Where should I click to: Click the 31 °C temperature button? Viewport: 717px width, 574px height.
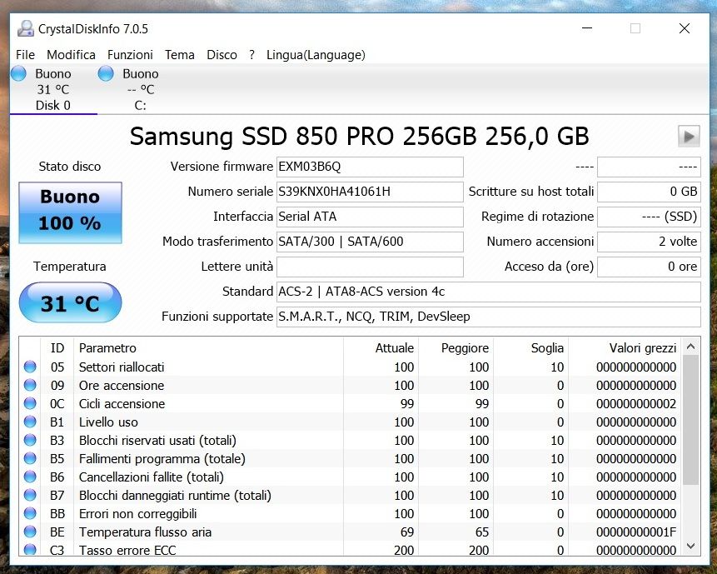[70, 303]
